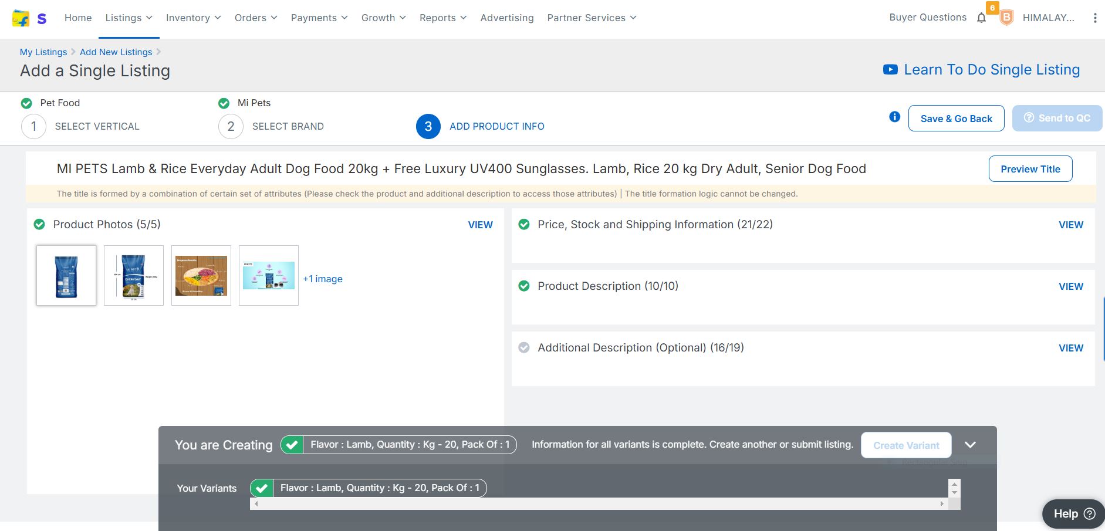Open Learn To Do Single Listing link

point(992,70)
